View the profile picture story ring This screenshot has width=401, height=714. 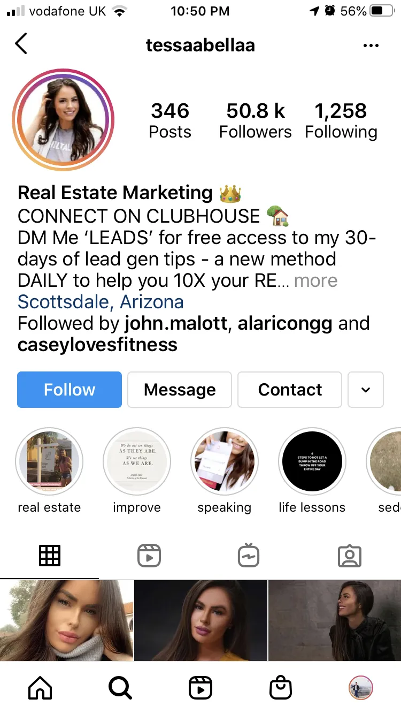click(x=63, y=119)
